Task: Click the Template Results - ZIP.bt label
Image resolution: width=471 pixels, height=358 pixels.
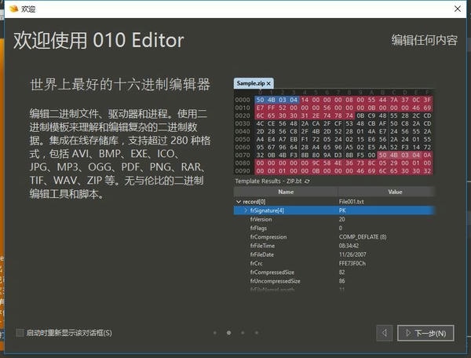Action: [268, 181]
